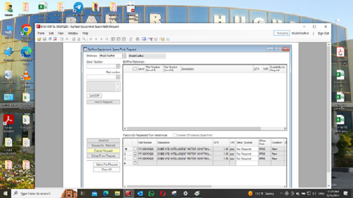Open Settings gear from the taskbar

(186, 194)
